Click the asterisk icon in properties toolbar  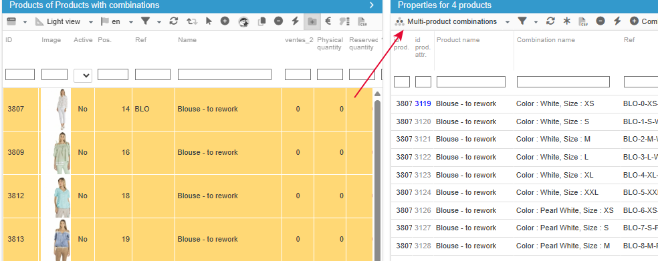click(x=567, y=21)
